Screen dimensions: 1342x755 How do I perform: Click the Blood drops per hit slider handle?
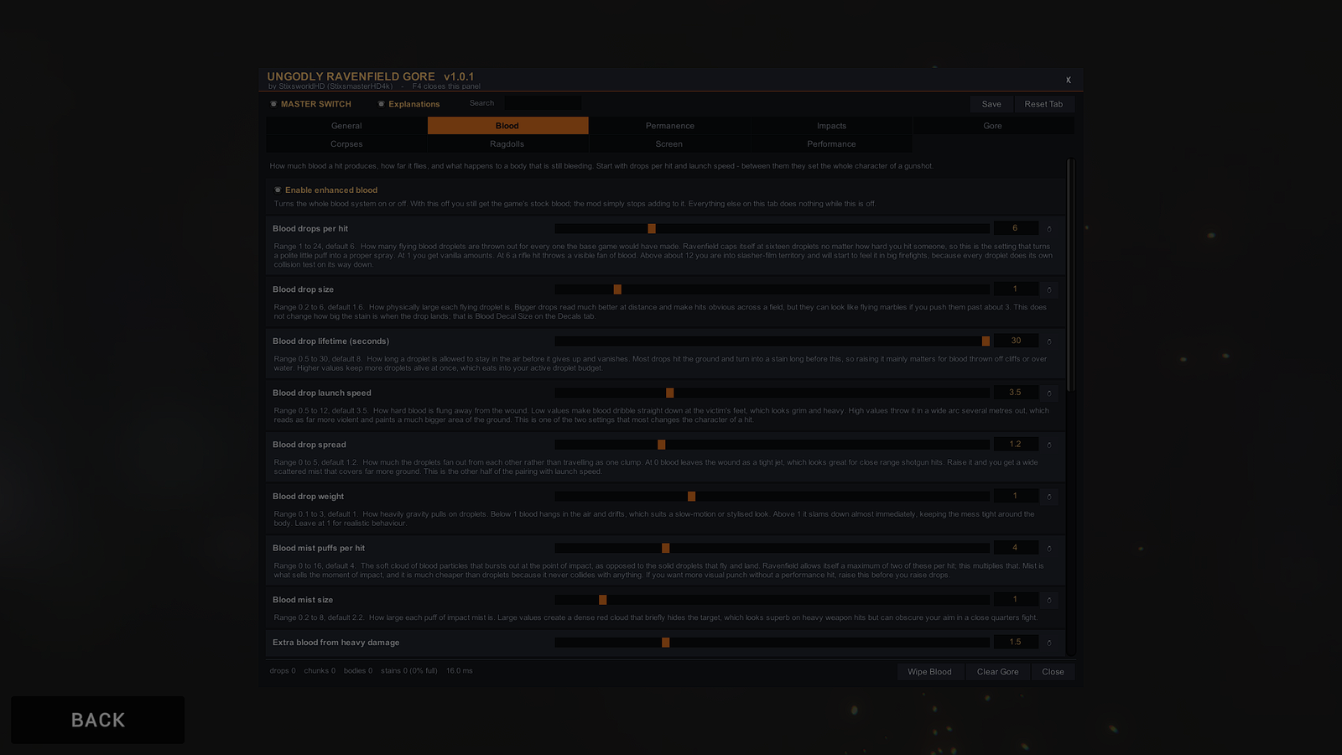pyautogui.click(x=652, y=229)
